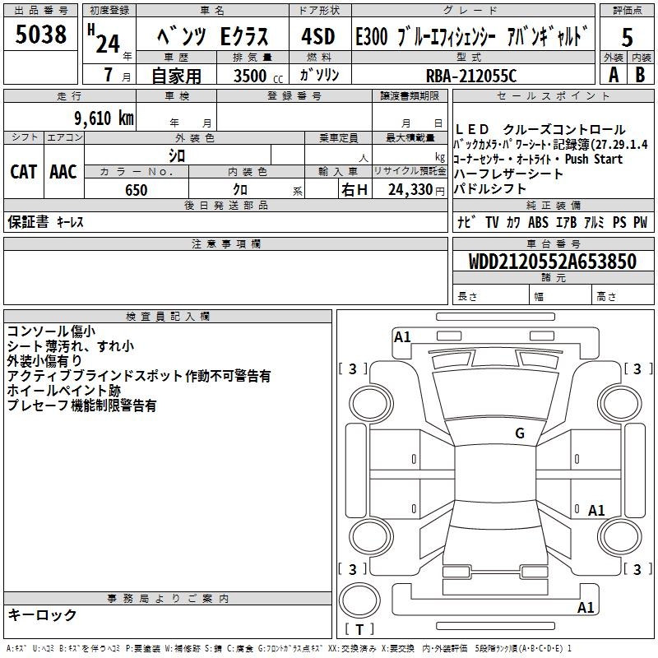The image size is (658, 658).
Task: Click the 注意事項欄 header
Action: 225,243
